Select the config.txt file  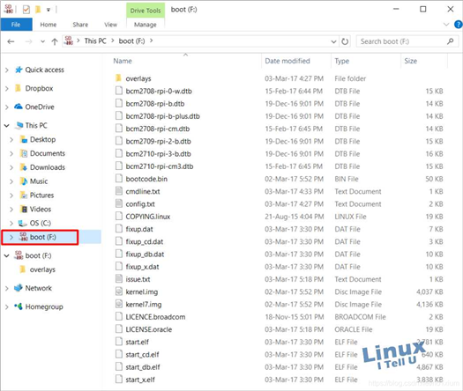pos(140,204)
